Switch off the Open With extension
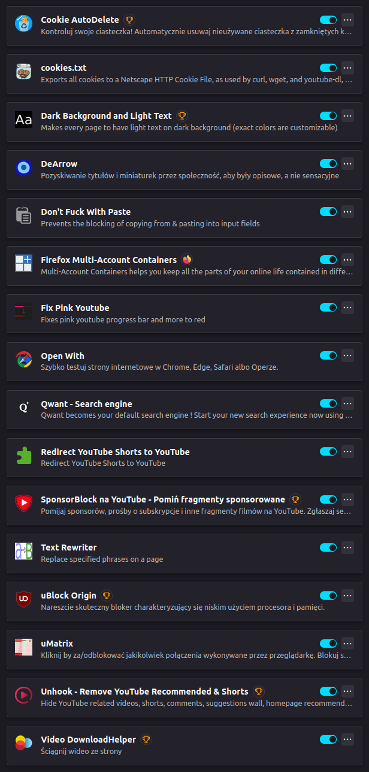Screen dimensions: 369x772 pos(328,356)
